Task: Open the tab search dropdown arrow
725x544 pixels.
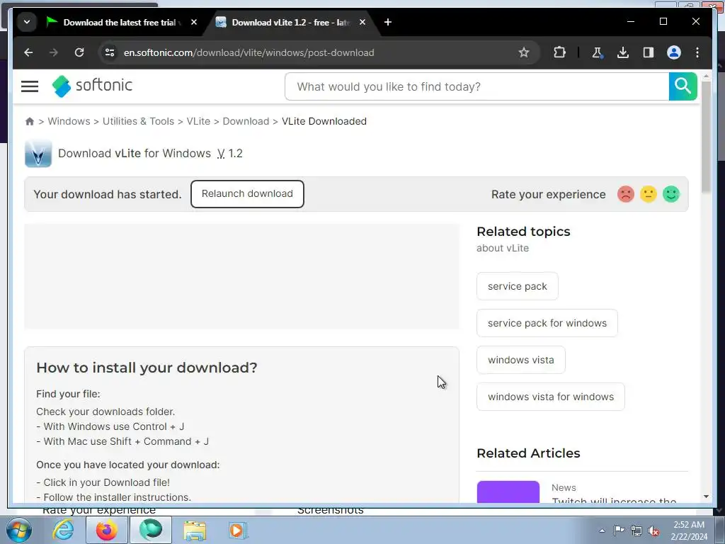Action: 27,22
